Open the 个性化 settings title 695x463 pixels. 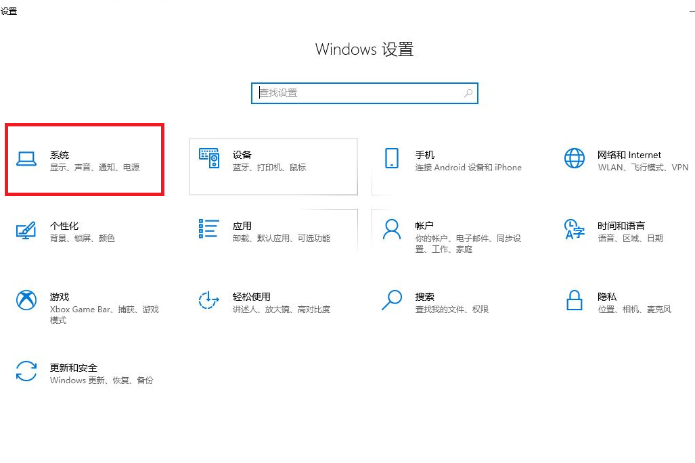pos(64,226)
